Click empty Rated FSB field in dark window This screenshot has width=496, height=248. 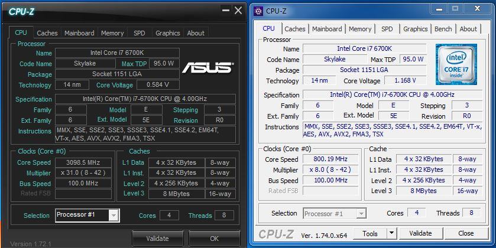[83, 193]
